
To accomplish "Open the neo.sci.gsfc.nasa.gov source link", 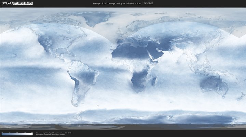I will tap(43, 134).
